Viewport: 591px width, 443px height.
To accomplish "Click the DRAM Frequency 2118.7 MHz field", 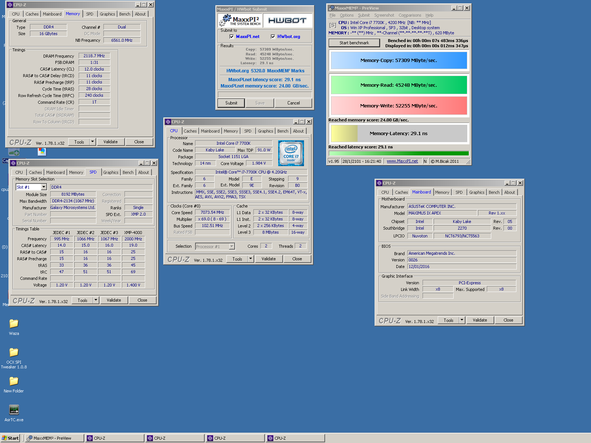I will tap(94, 56).
